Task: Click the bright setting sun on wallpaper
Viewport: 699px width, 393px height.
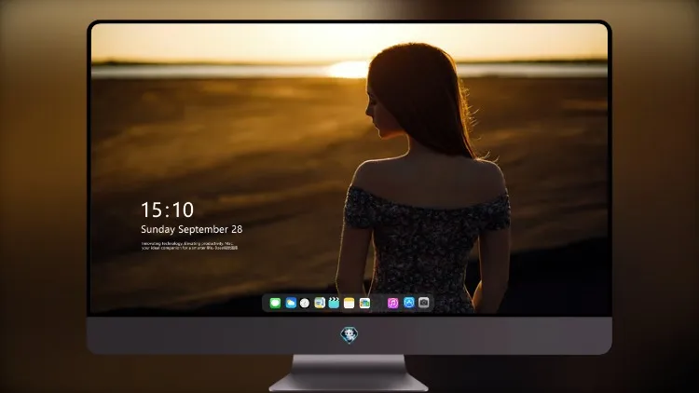Action: 349,70
